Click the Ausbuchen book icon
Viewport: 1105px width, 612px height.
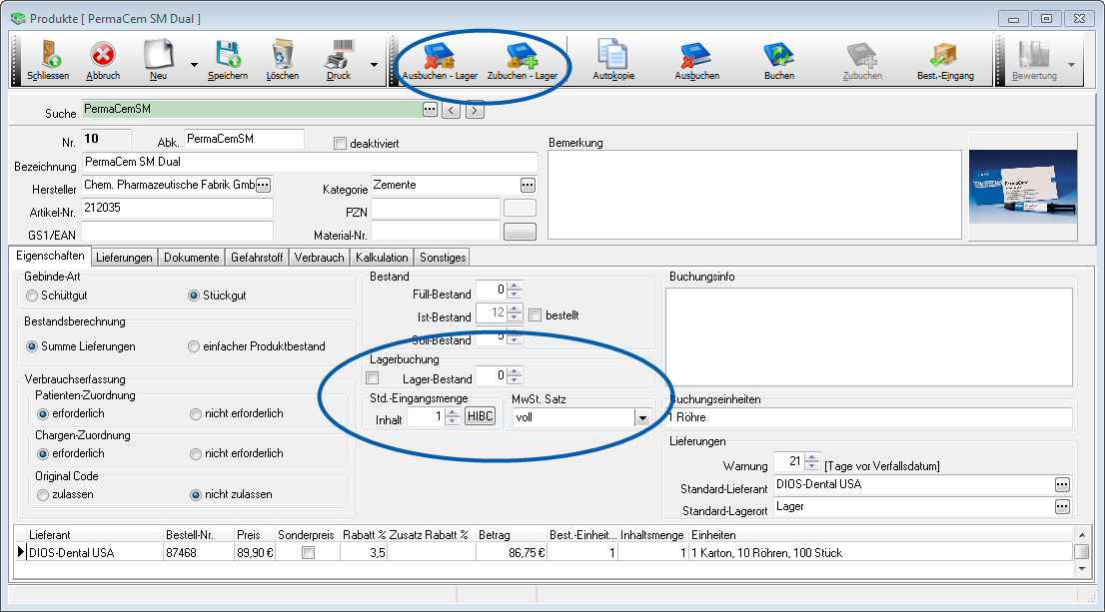click(x=696, y=55)
